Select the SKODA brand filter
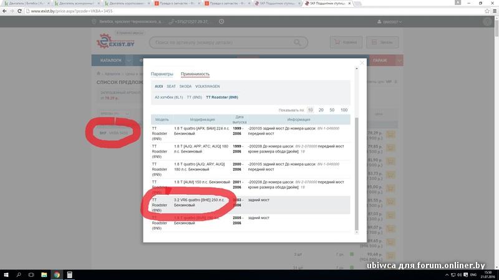Image resolution: width=499 pixels, height=280 pixels. coord(185,86)
